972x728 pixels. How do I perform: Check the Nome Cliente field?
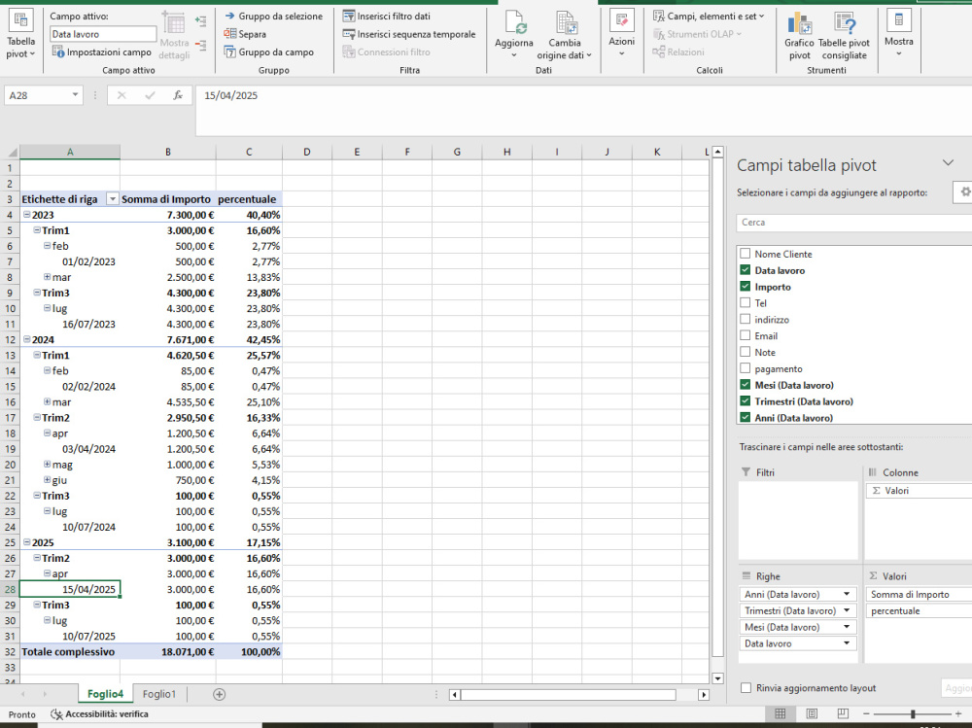coord(746,254)
